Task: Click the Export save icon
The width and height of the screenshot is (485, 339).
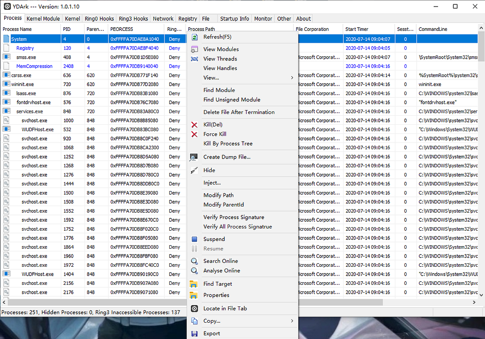Action: point(194,334)
